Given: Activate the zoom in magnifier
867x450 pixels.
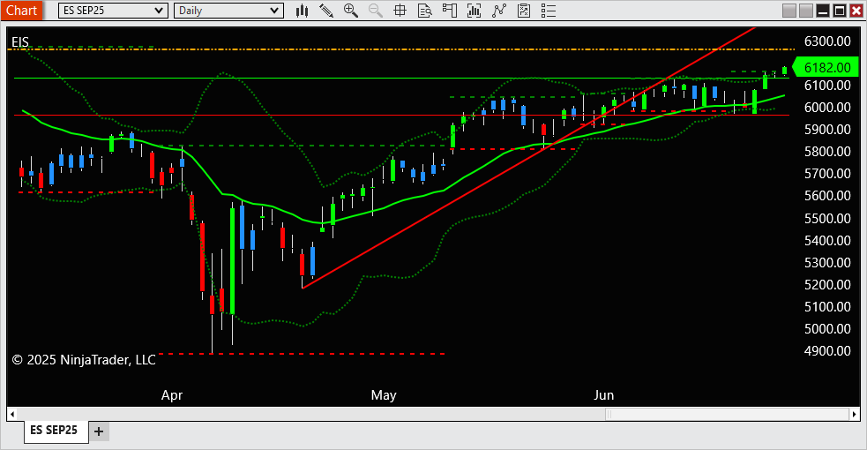Looking at the screenshot, I should pyautogui.click(x=350, y=11).
